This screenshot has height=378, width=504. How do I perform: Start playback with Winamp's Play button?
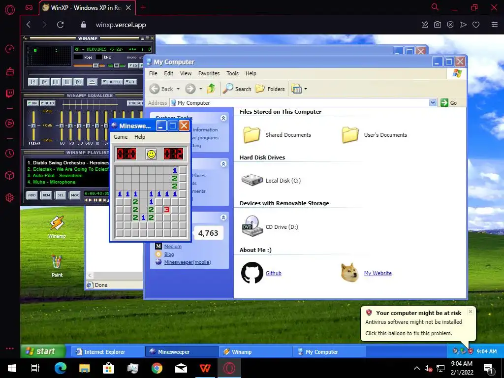click(x=45, y=82)
